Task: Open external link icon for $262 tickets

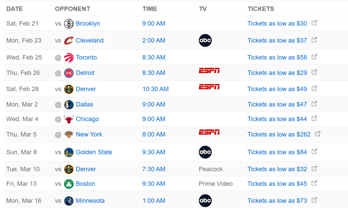Action: (318, 134)
